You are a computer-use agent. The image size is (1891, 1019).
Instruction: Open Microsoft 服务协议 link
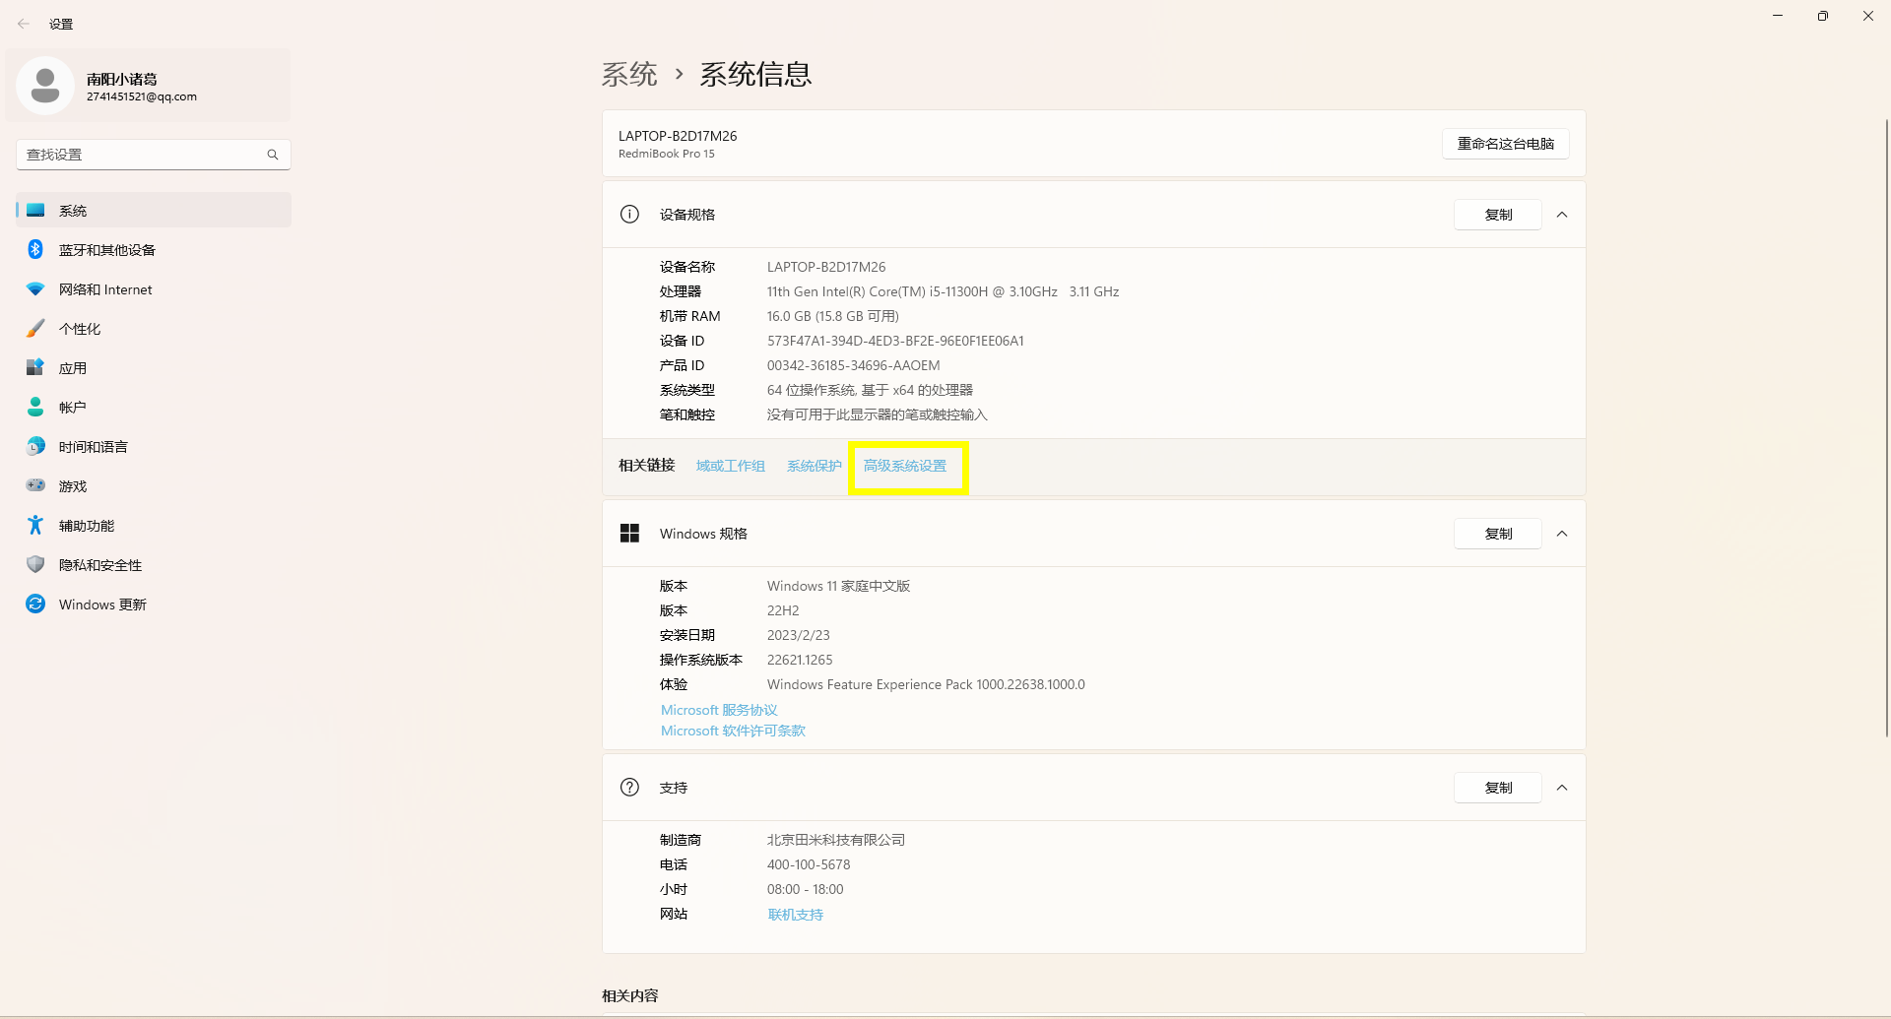(x=719, y=710)
